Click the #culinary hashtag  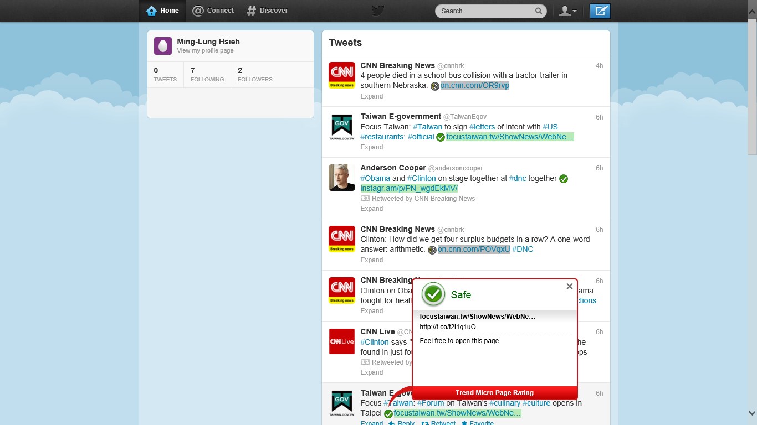[x=505, y=403]
